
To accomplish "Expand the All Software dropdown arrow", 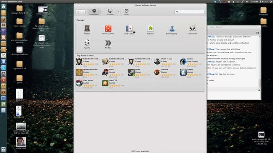I will [x=102, y=12].
